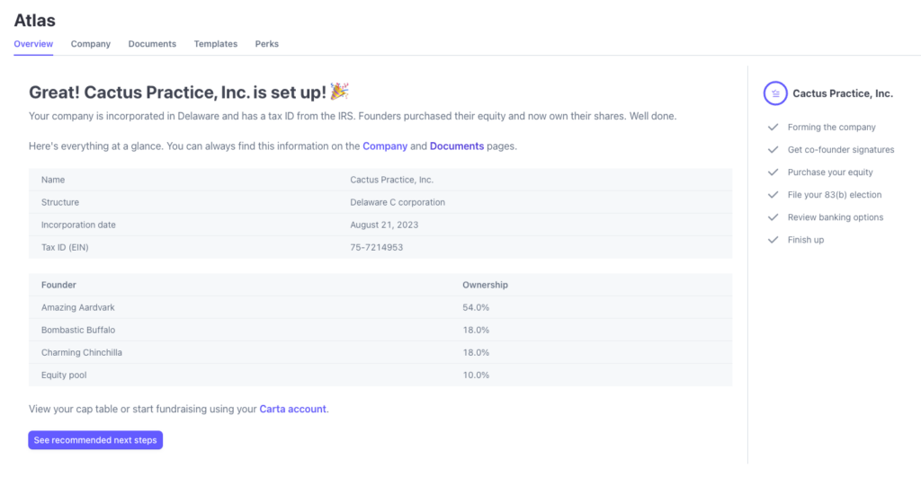Click the checkmark beside Review banking options
This screenshot has height=477, width=921.
773,217
